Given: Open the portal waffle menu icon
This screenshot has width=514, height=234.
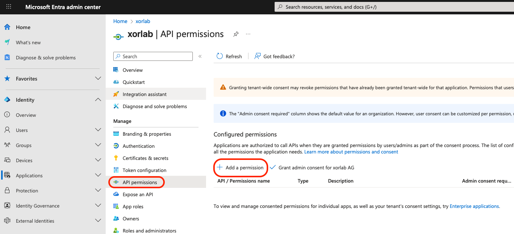Looking at the screenshot, I should (x=9, y=7).
